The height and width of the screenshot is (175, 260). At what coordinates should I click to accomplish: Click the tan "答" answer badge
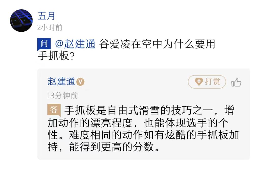(54, 110)
